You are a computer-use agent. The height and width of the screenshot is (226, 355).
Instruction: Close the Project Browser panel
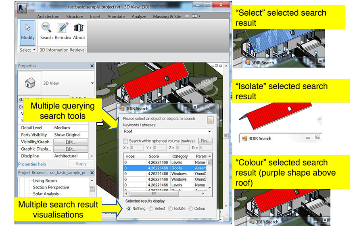[x=92, y=173]
